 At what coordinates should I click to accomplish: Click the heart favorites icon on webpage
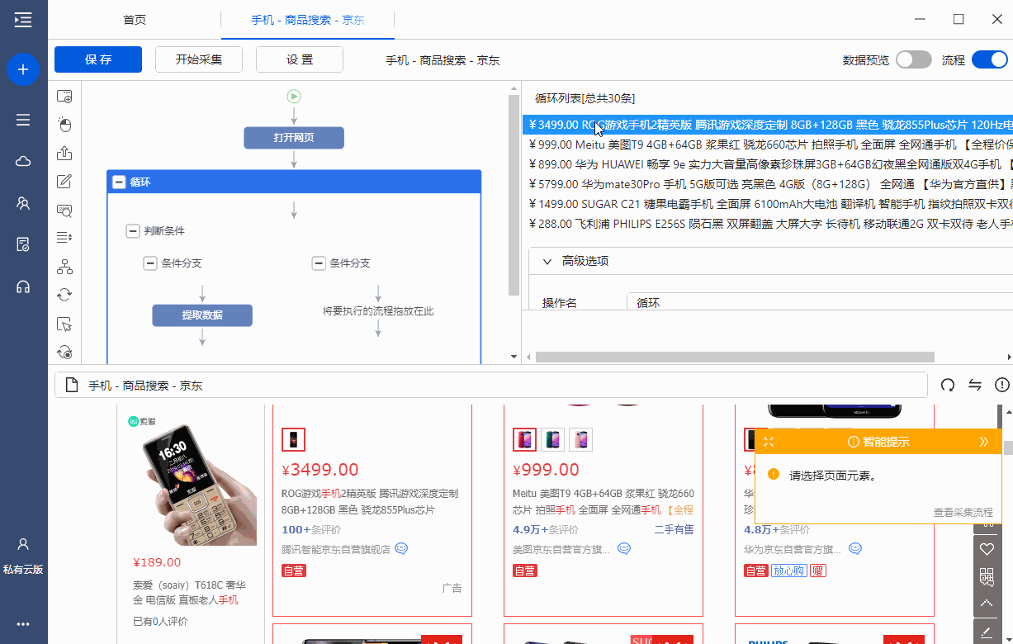click(987, 549)
